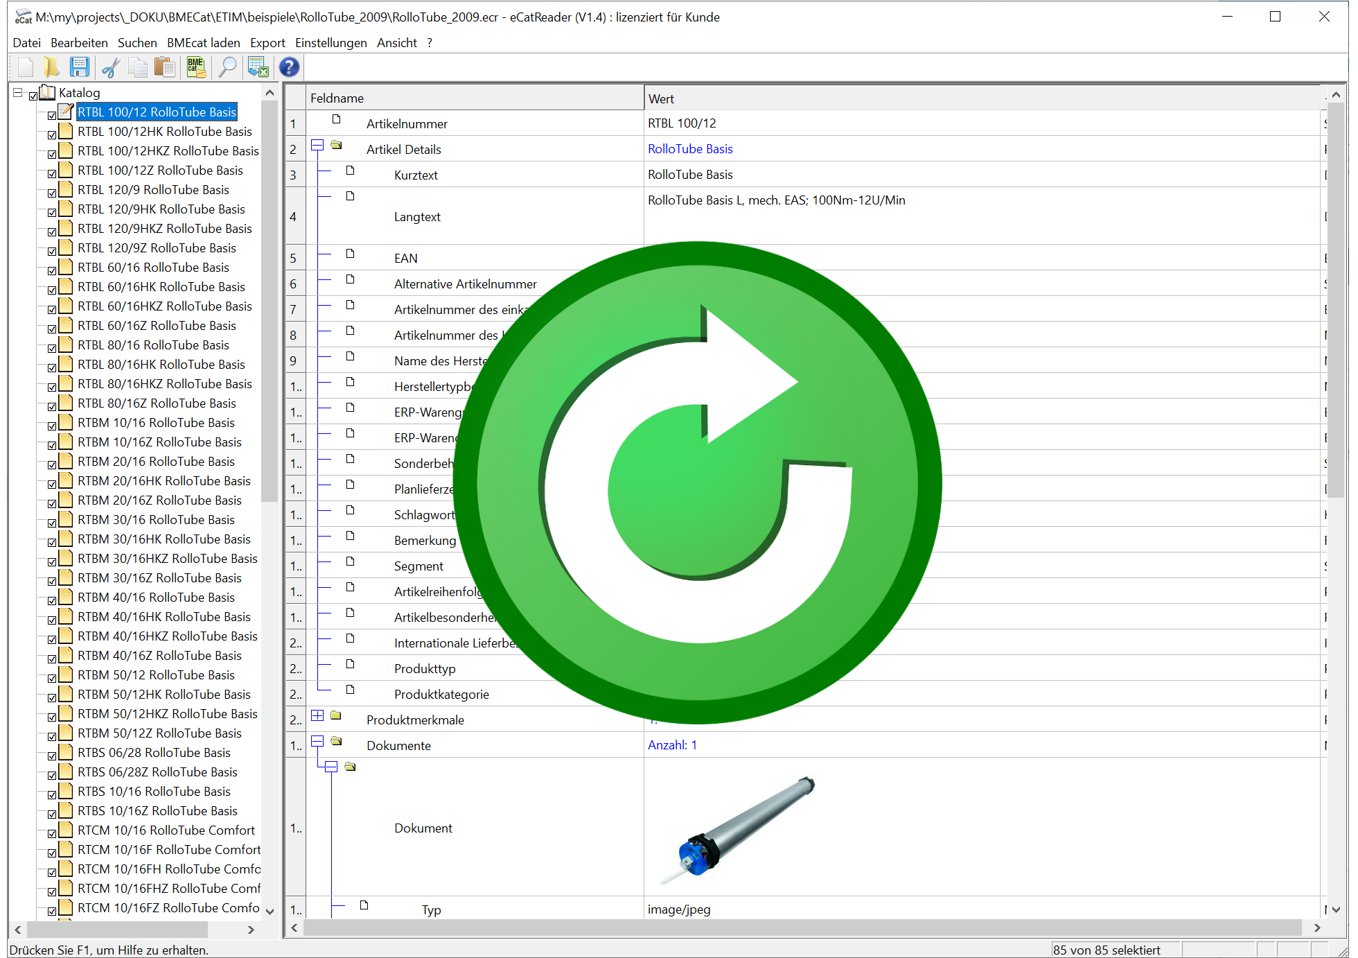The width and height of the screenshot is (1358, 958).
Task: Copy with the double-page toolbar icon
Action: click(138, 67)
